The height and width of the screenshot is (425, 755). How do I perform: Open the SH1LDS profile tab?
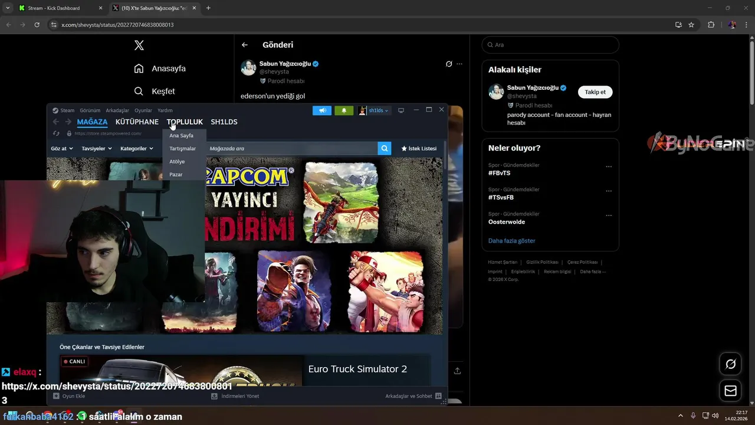tap(224, 122)
